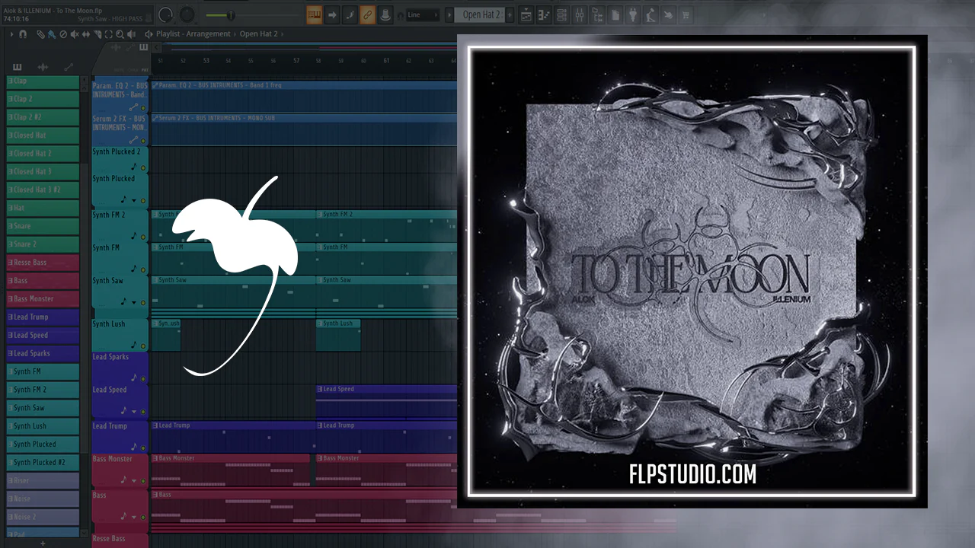Click the arrow button left of pattern selector
This screenshot has width=975, height=548.
[x=451, y=14]
